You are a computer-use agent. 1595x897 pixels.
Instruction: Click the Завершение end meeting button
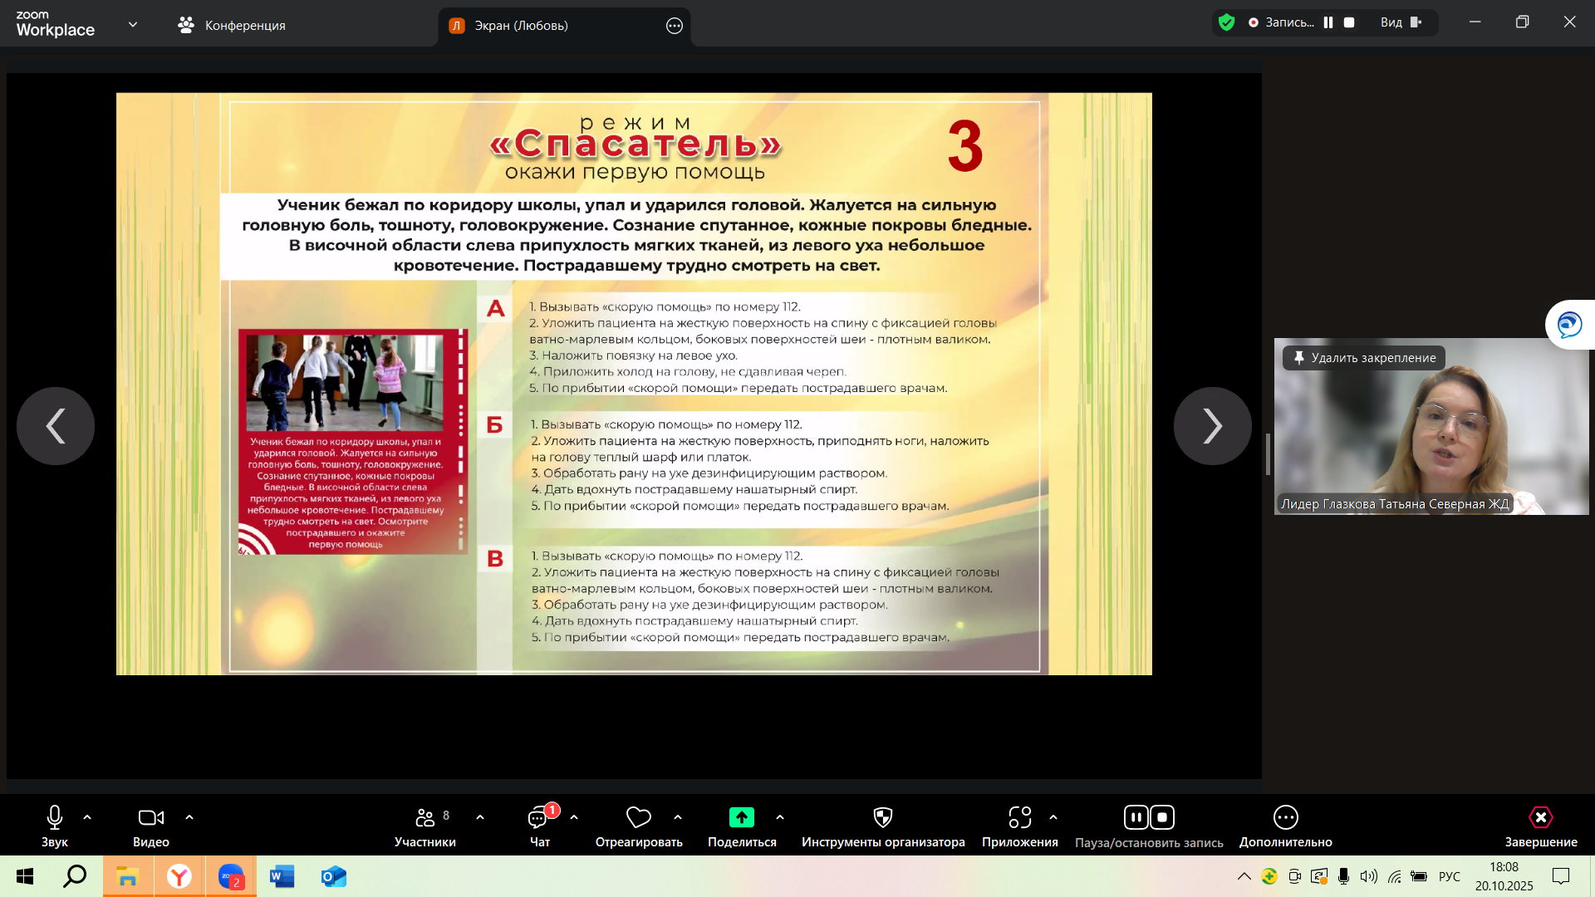1540,818
